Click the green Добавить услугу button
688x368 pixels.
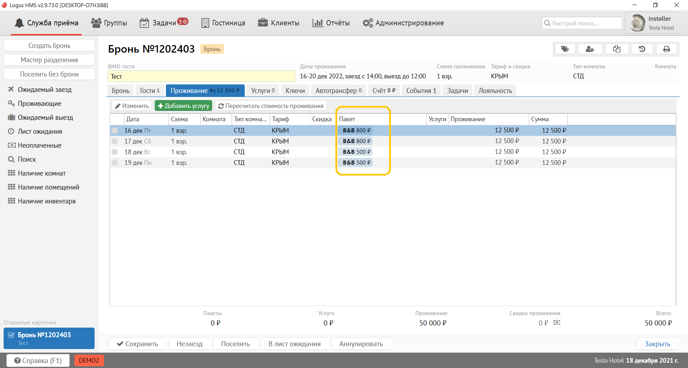point(183,106)
